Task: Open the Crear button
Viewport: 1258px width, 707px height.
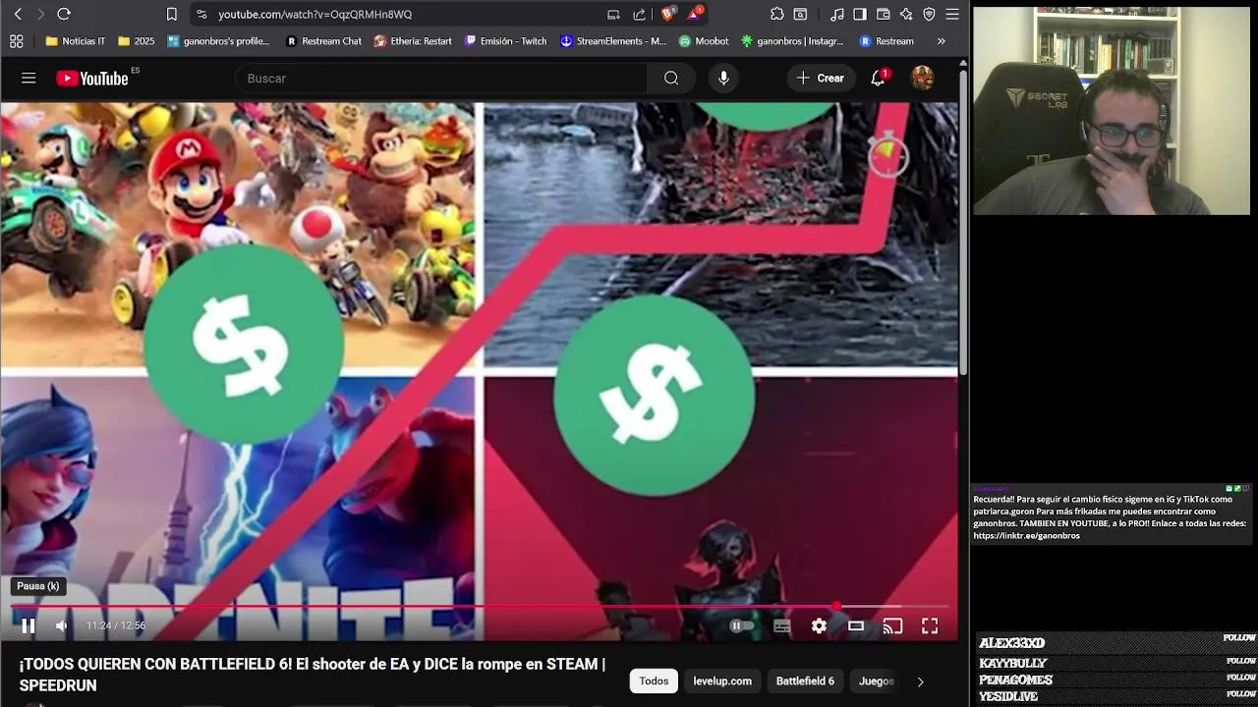Action: 820,78
